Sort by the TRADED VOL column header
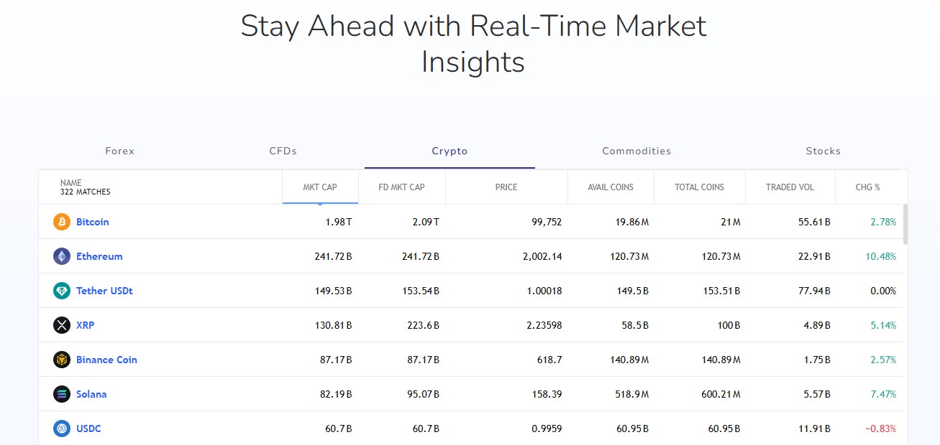940x445 pixels. tap(790, 187)
